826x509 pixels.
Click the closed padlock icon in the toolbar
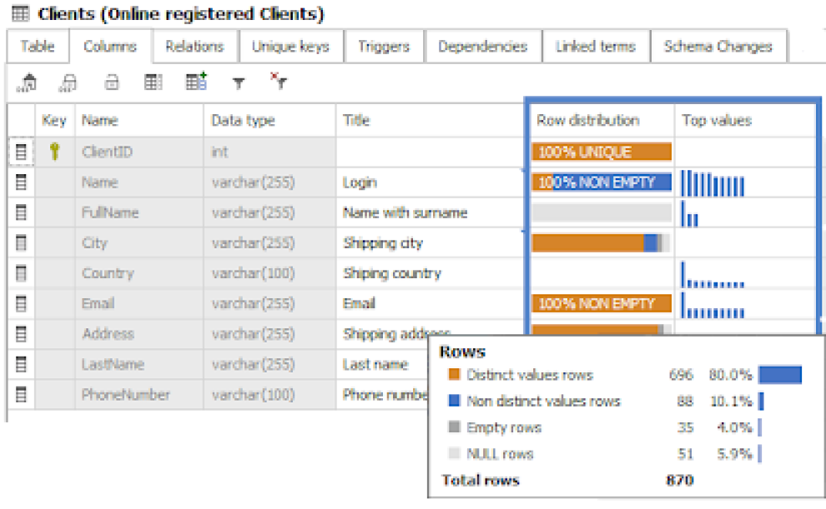[x=109, y=82]
